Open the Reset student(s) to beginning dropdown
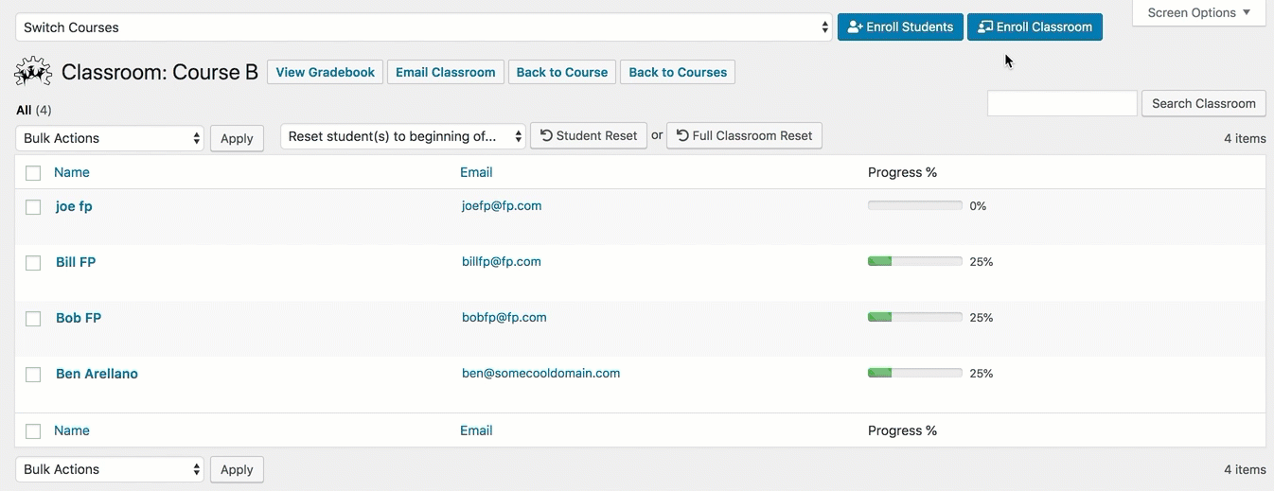This screenshot has height=491, width=1274. pyautogui.click(x=403, y=136)
